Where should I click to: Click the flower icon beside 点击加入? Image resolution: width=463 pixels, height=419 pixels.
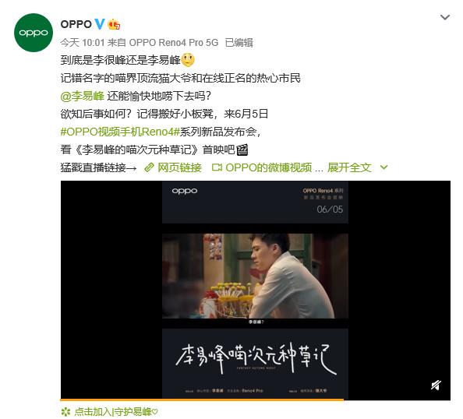(x=65, y=412)
